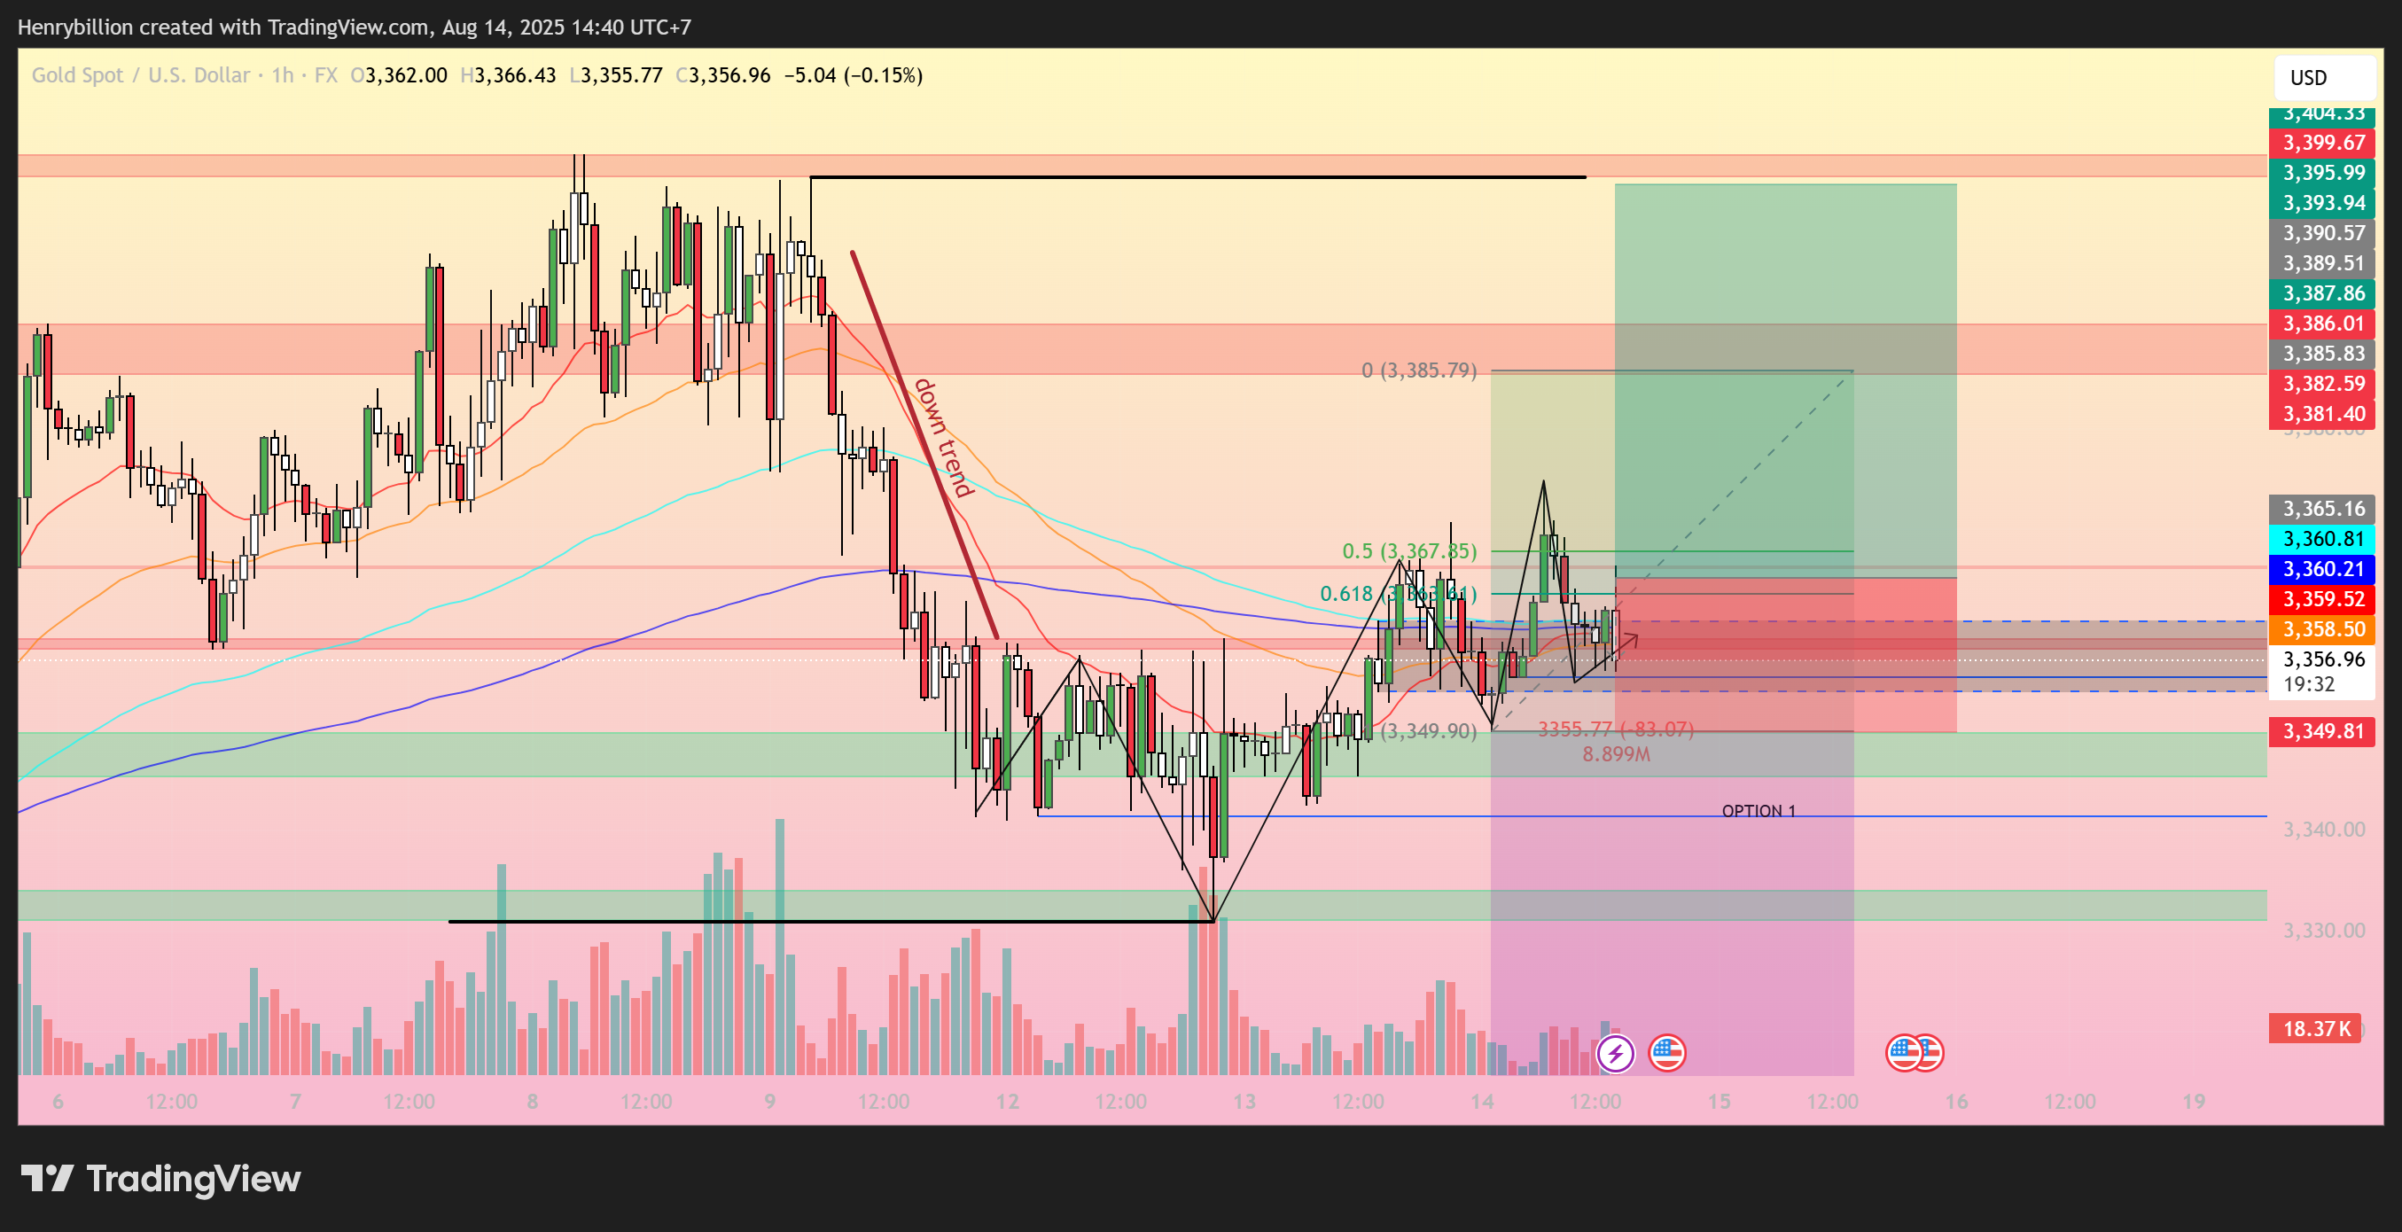Click the 'down trend' annotation text
This screenshot has width=2402, height=1232.
(x=944, y=437)
